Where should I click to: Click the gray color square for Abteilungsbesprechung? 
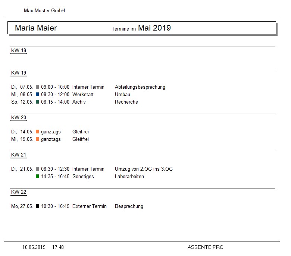pyautogui.click(x=37, y=87)
